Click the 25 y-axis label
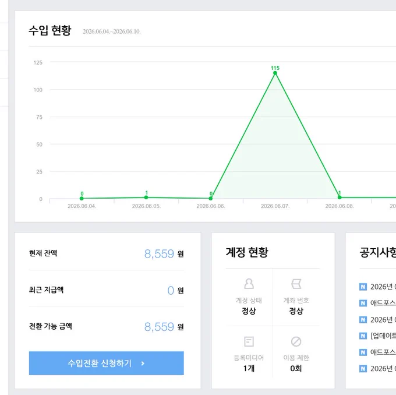 click(39, 172)
